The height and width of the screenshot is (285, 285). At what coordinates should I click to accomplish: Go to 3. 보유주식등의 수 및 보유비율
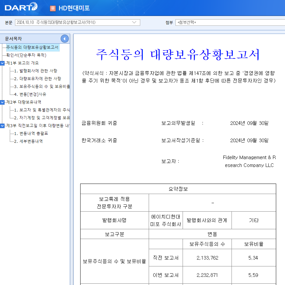tap(42, 86)
